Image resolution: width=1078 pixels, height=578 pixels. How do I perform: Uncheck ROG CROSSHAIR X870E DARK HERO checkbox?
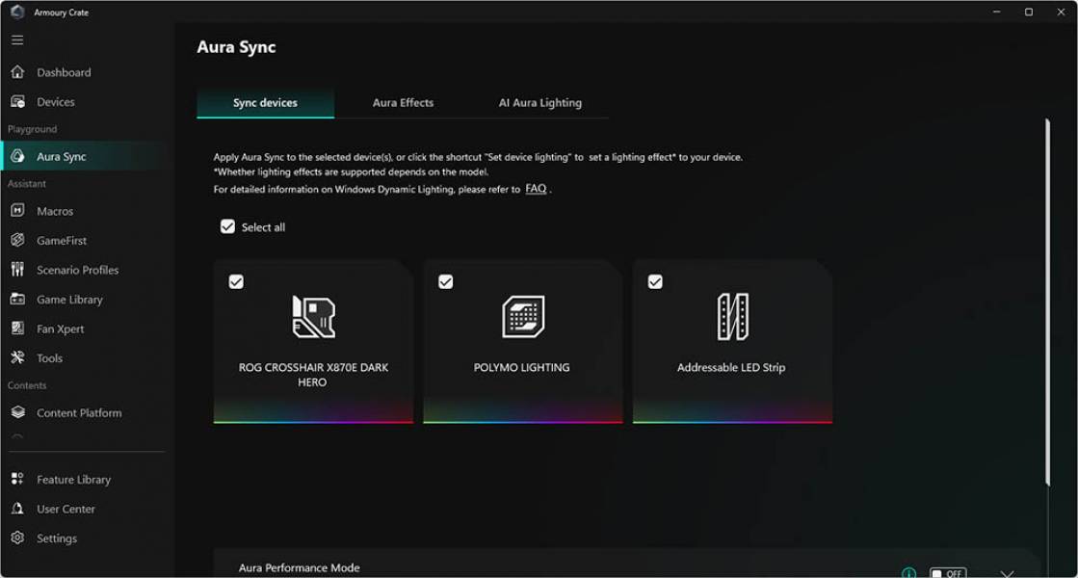pos(236,282)
